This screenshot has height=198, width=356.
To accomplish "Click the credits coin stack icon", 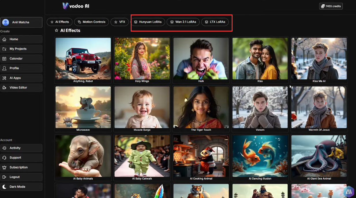I will (x=323, y=6).
